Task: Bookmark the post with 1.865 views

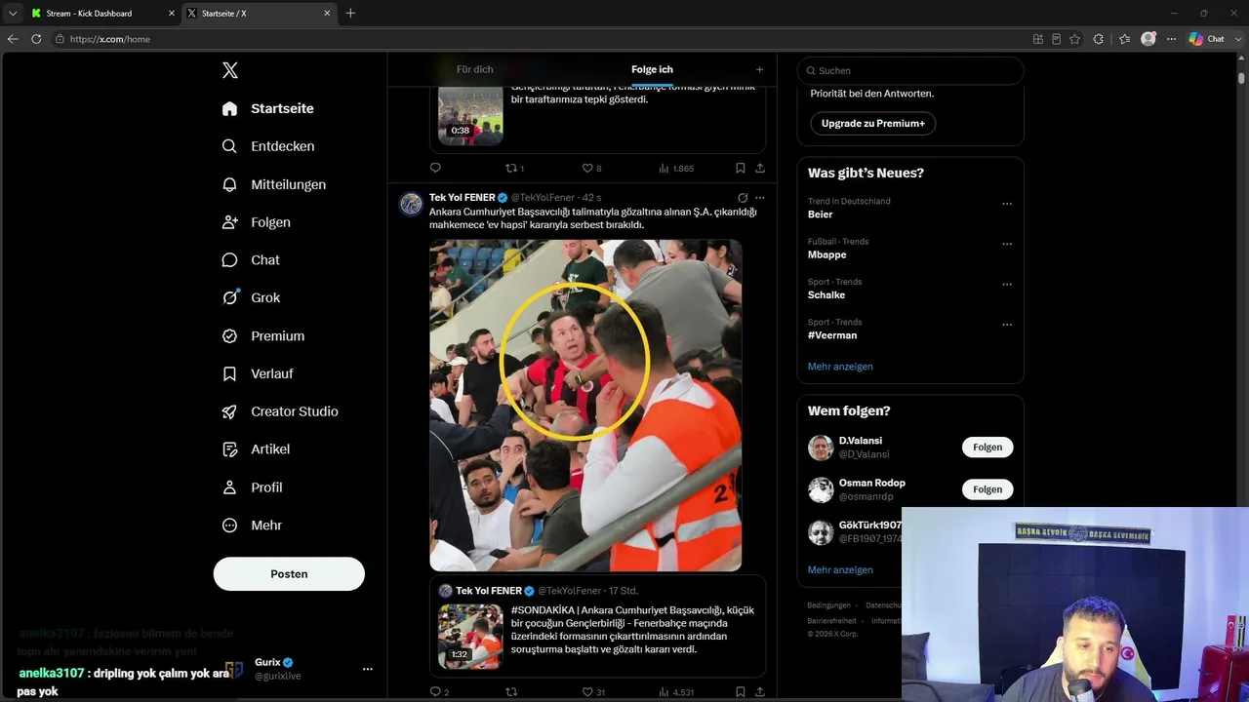Action: (741, 168)
